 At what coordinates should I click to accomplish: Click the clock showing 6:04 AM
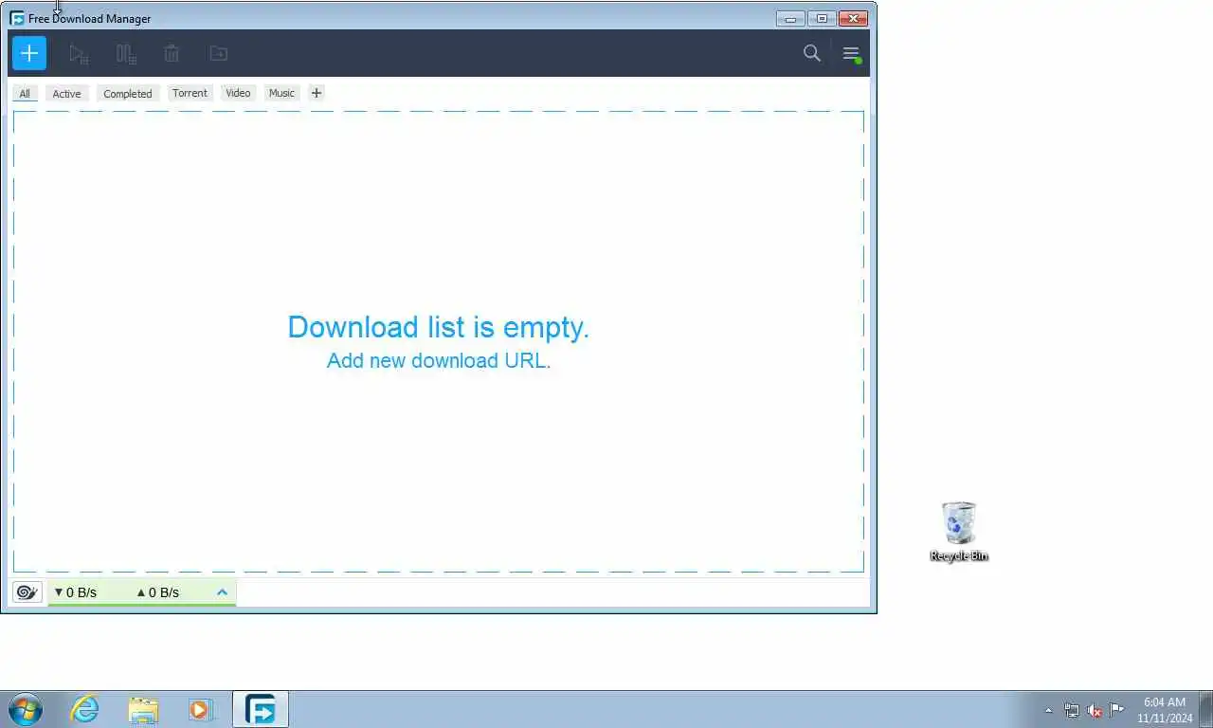tap(1165, 710)
